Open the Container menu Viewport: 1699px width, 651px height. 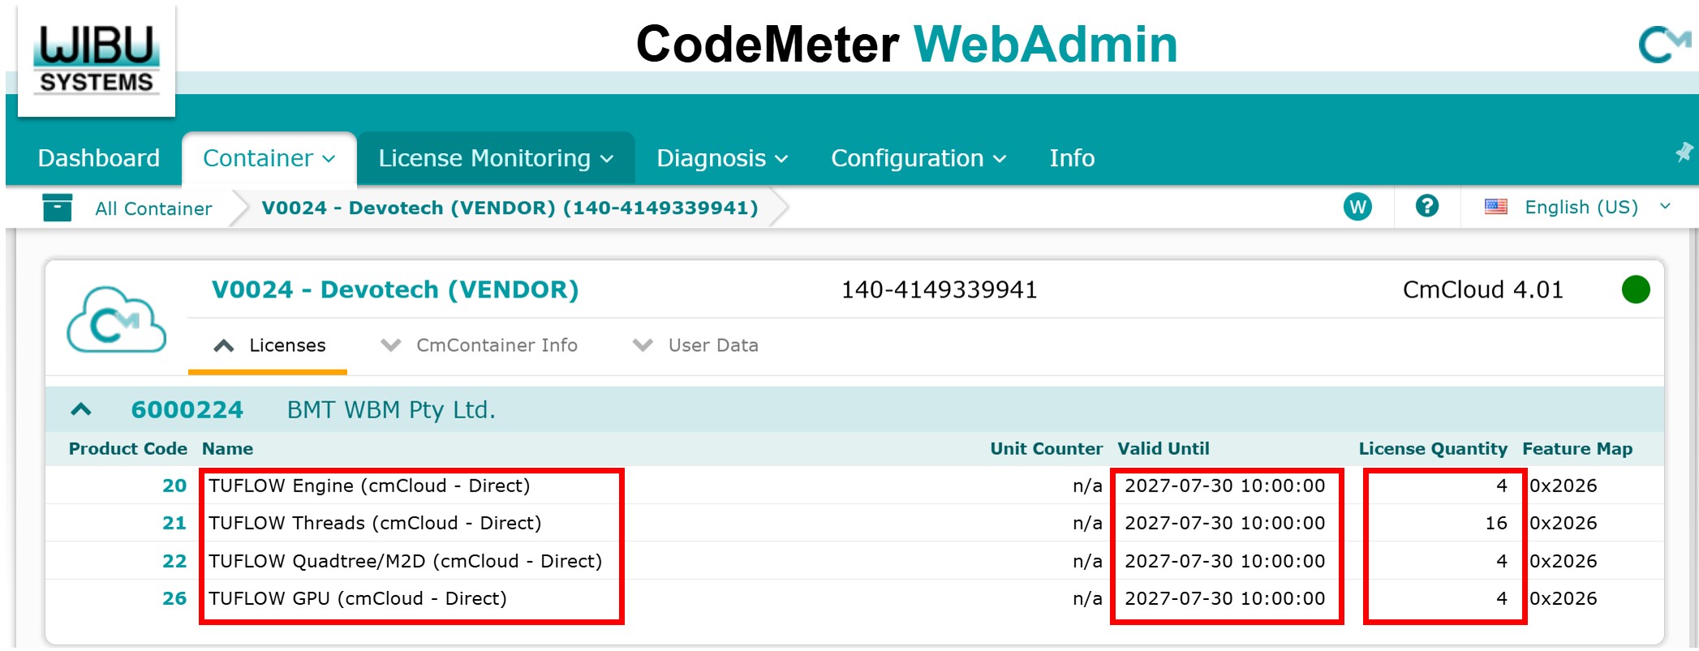coord(269,158)
